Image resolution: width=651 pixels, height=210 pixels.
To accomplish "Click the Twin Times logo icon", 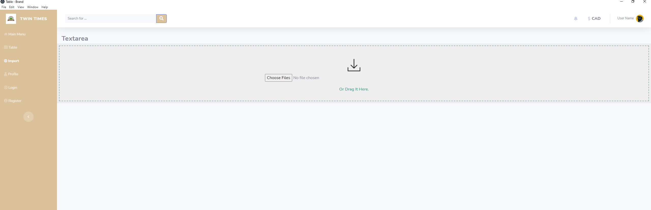I will (11, 19).
